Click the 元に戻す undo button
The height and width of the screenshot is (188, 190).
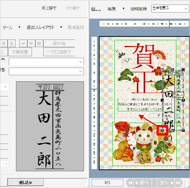[x=49, y=8]
